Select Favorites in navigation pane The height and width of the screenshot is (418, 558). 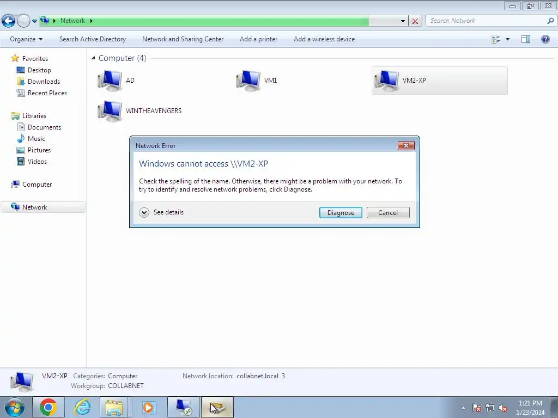pyautogui.click(x=35, y=59)
